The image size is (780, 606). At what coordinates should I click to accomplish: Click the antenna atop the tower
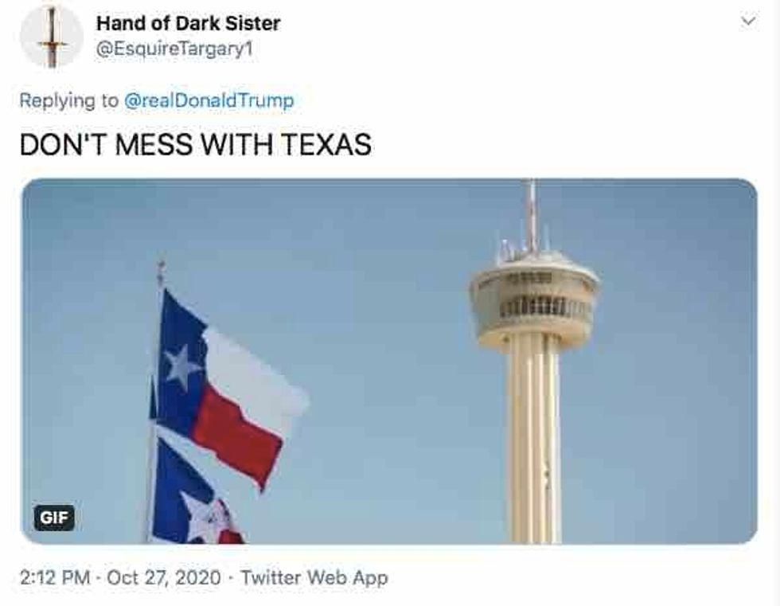click(532, 217)
